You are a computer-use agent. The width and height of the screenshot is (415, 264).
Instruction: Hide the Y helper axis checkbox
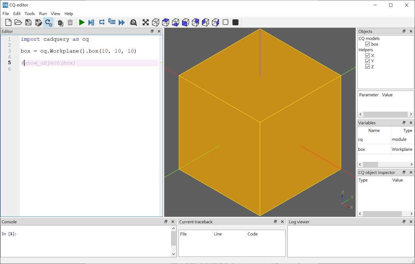[x=368, y=61]
